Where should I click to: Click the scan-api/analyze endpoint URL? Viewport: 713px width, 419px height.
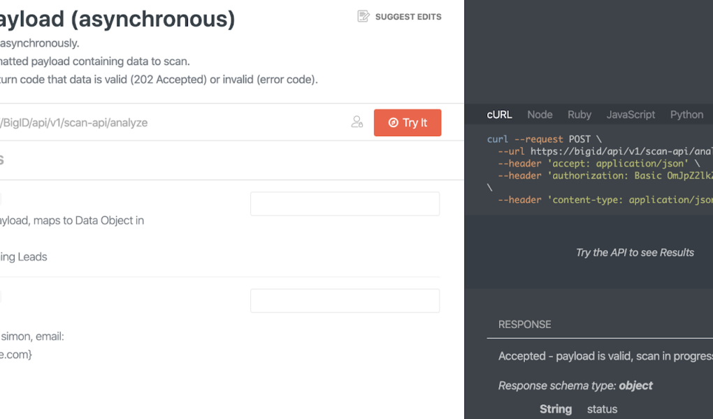(x=74, y=123)
